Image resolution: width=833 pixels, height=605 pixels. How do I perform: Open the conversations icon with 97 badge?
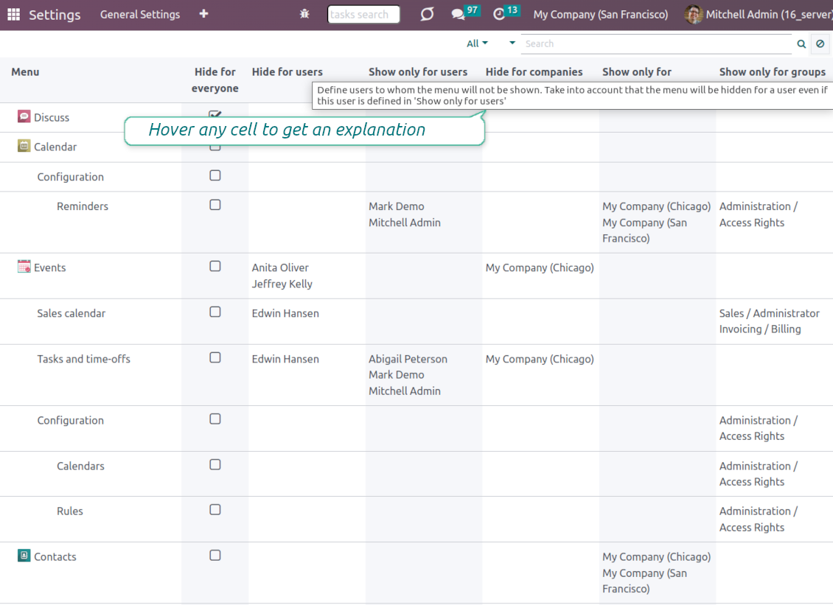458,14
